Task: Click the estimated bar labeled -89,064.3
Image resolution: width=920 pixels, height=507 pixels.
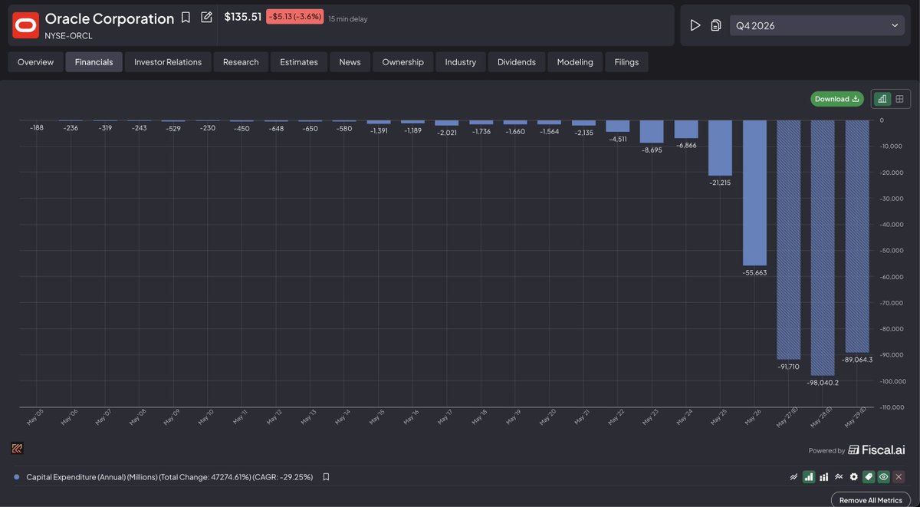Action: tap(857, 236)
